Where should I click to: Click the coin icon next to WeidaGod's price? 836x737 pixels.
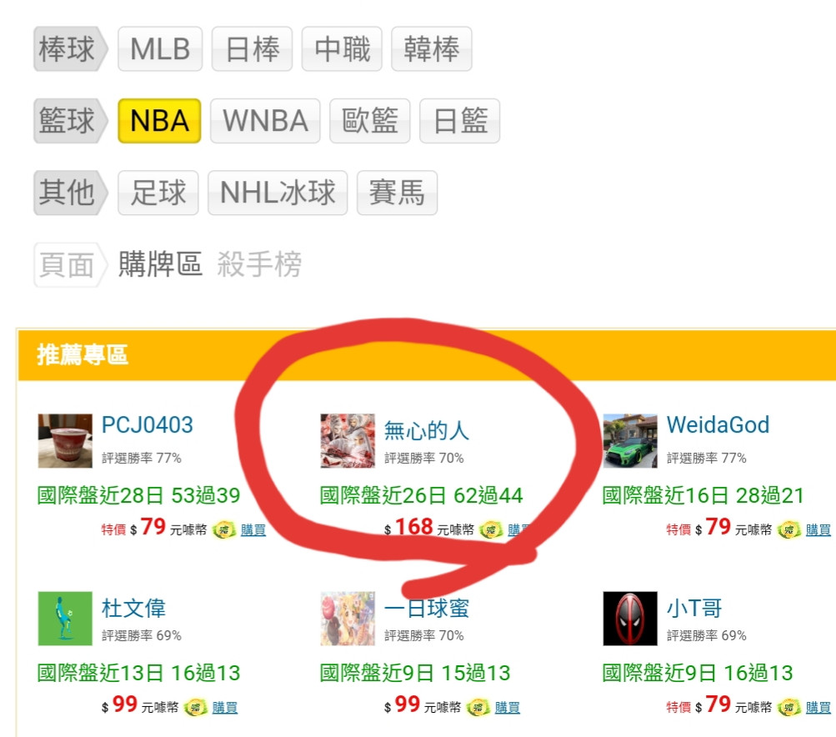click(789, 529)
